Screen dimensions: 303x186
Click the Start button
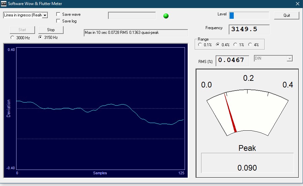point(22,30)
